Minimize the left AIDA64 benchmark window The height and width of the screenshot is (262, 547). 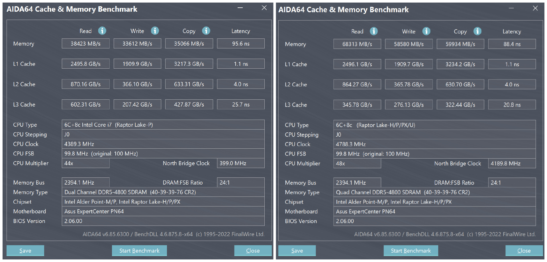(240, 8)
